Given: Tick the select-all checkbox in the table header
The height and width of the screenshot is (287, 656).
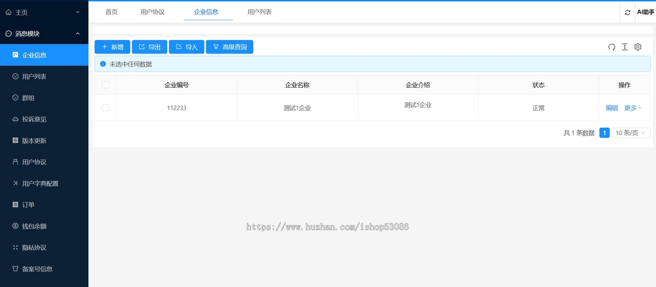Looking at the screenshot, I should pos(106,85).
